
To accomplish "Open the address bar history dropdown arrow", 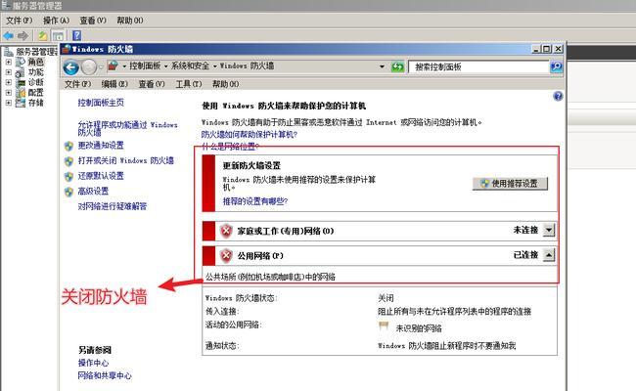I will point(382,66).
